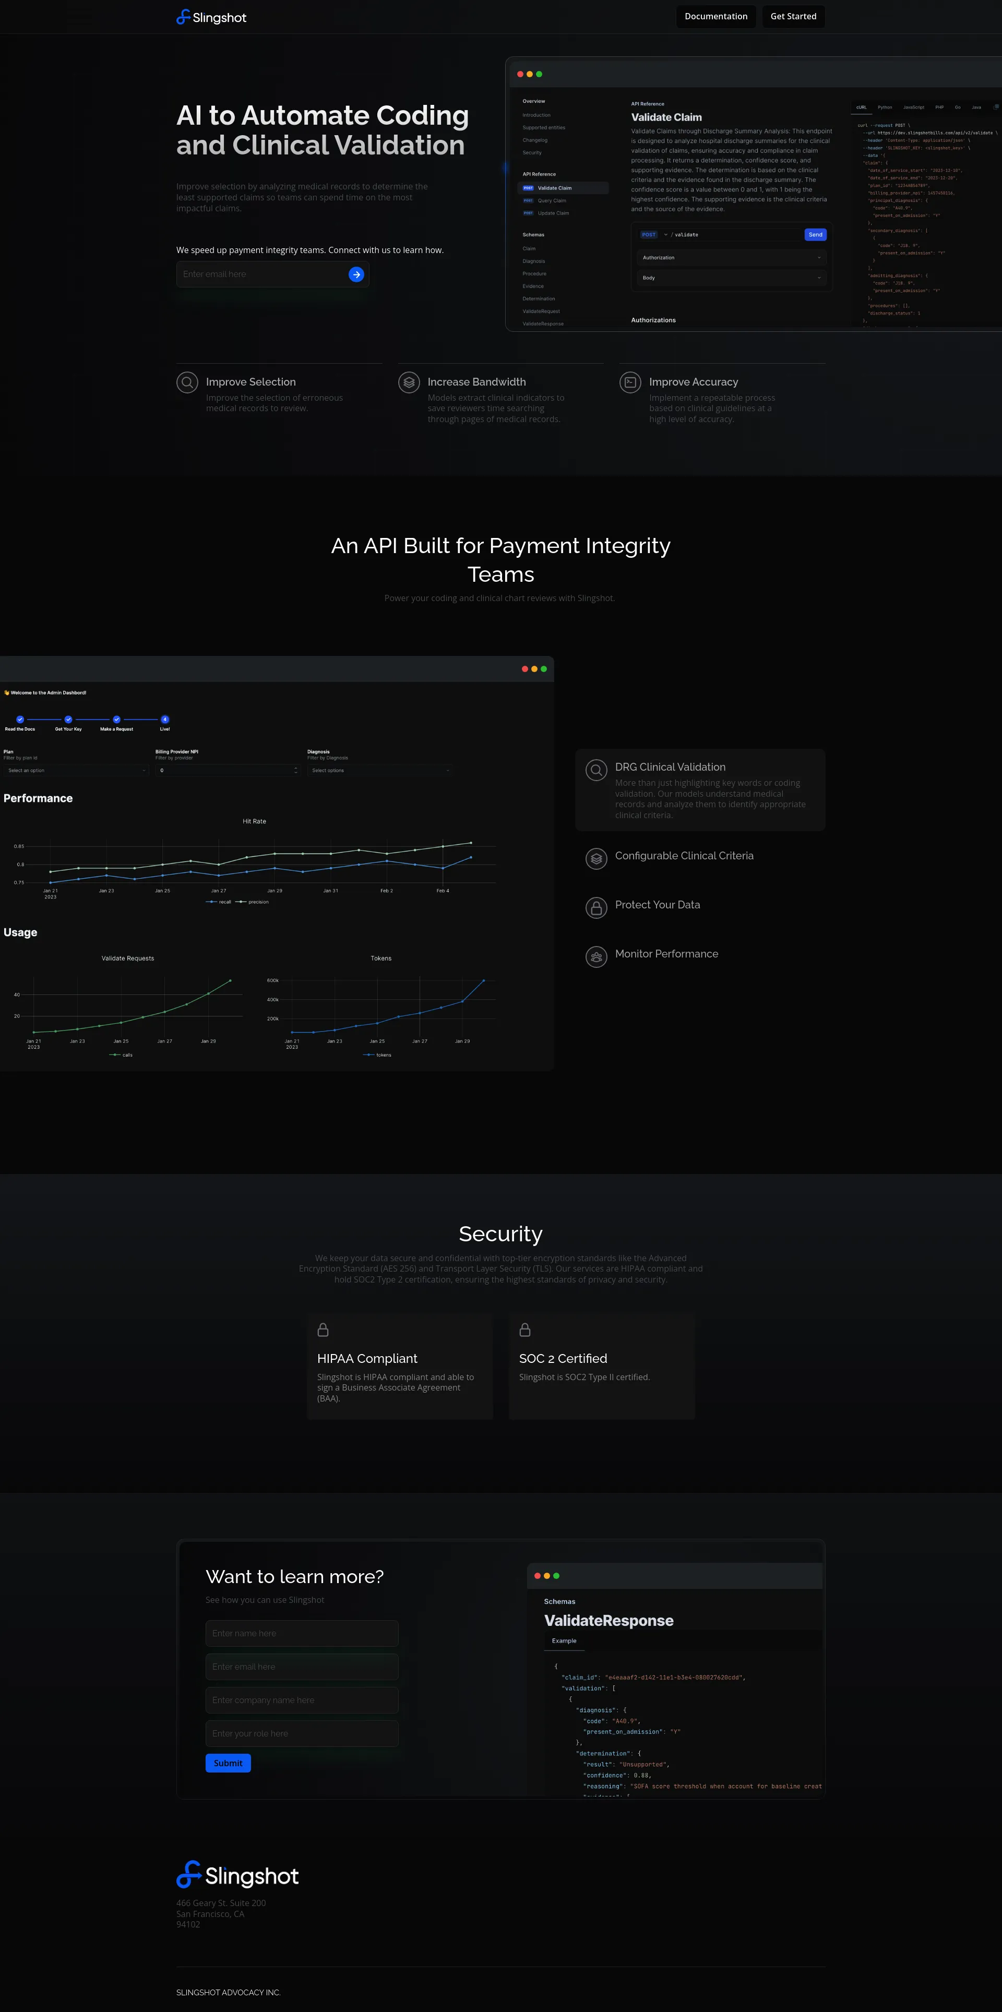Click the blue Submit button
The image size is (1002, 2012).
(228, 1763)
